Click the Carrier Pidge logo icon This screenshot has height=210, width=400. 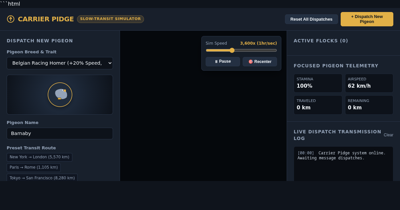[x=11, y=19]
